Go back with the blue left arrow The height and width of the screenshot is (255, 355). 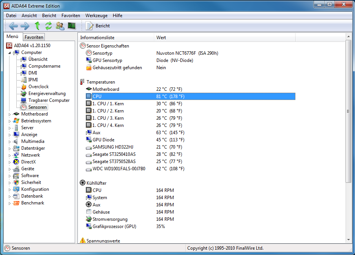(13, 26)
